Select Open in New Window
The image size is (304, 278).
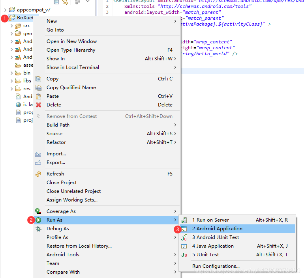pyautogui.click(x=107, y=41)
